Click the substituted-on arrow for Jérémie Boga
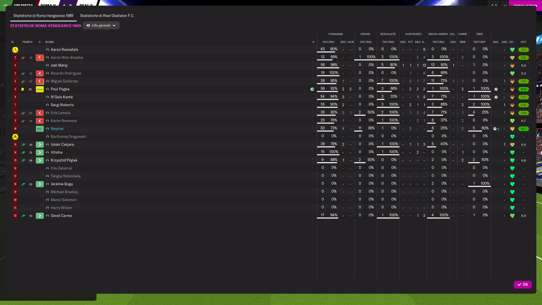The image size is (542, 305). tap(40, 184)
